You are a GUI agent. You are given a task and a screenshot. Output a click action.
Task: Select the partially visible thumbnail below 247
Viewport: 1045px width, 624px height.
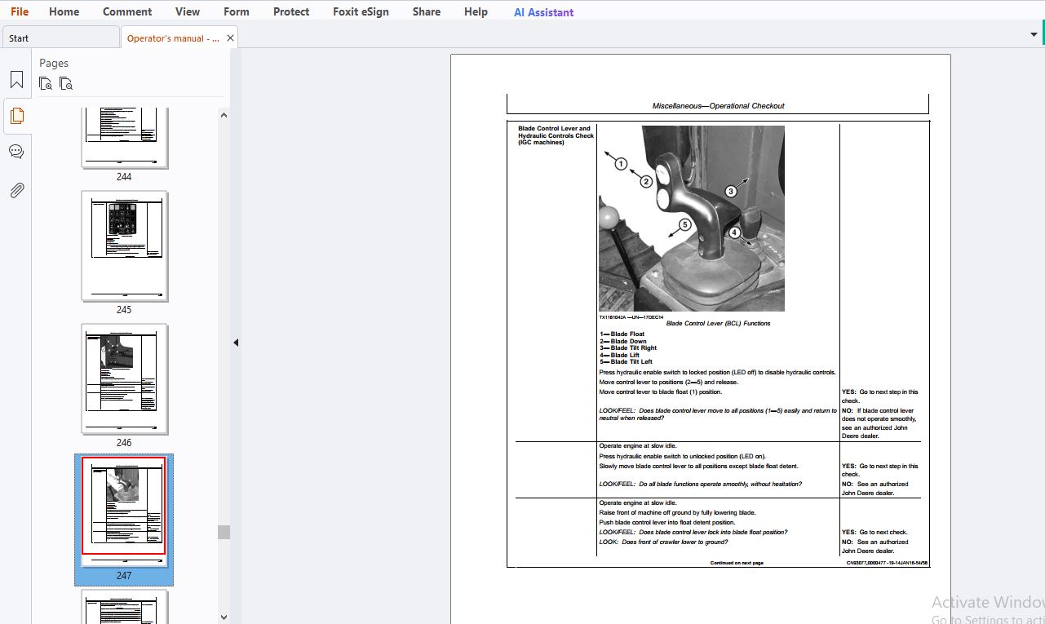click(124, 606)
